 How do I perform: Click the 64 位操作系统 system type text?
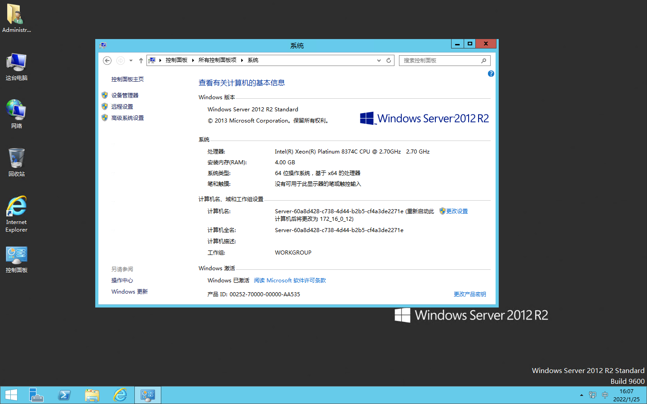click(x=318, y=173)
